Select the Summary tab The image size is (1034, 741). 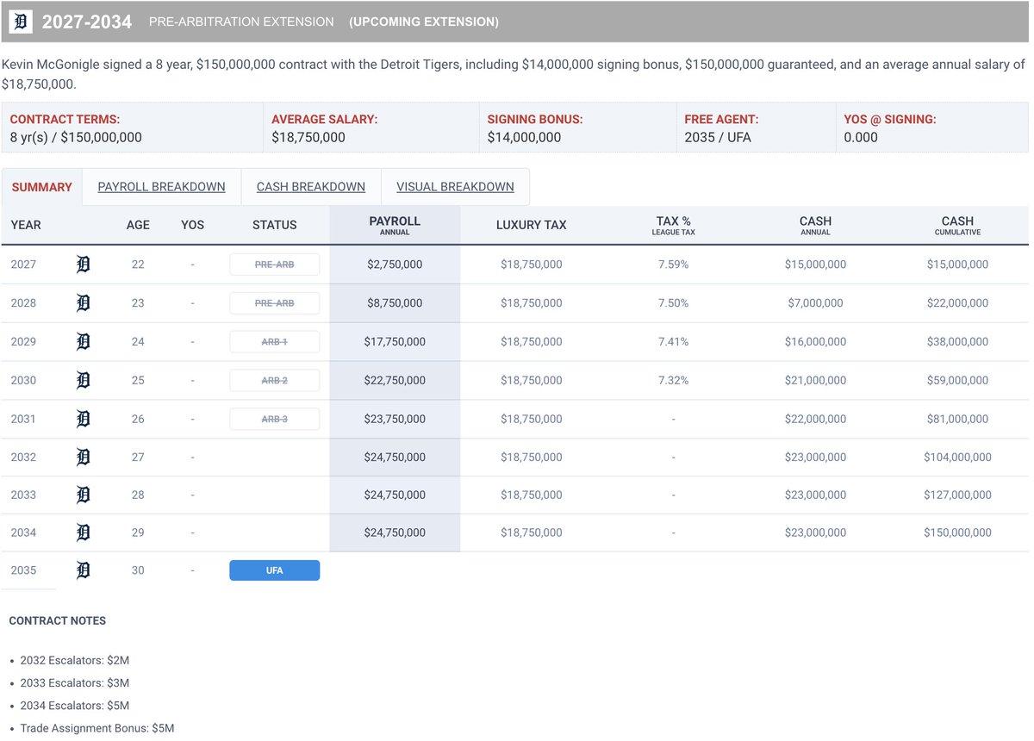coord(41,187)
